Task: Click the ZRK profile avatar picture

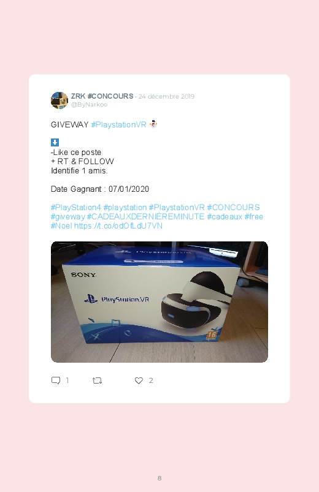Action: pos(60,100)
